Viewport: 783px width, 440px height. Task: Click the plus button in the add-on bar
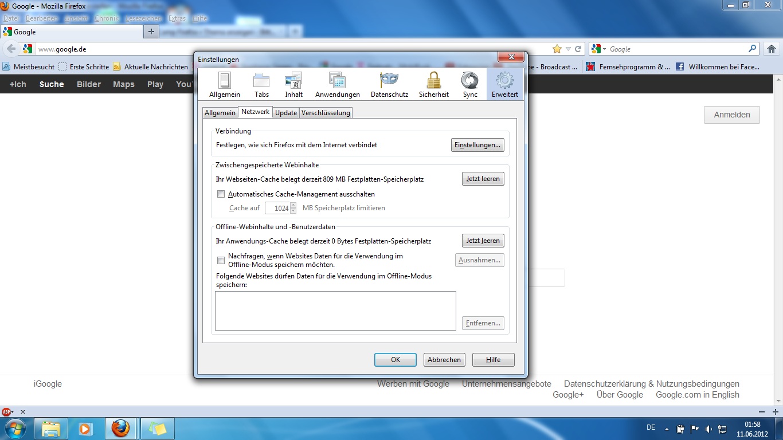(776, 411)
